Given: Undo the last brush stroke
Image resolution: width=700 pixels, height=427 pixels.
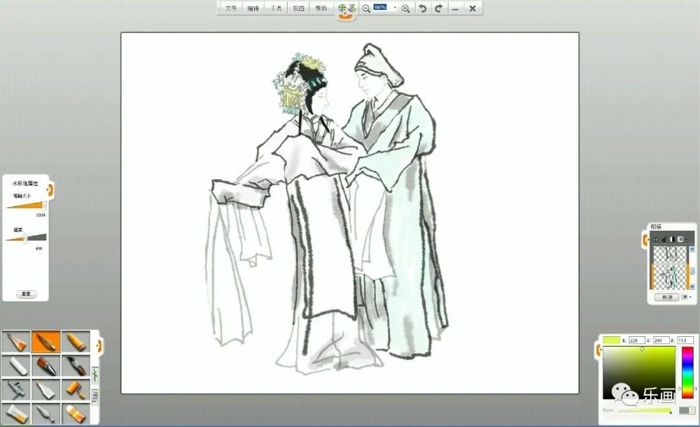Looking at the screenshot, I should [423, 8].
